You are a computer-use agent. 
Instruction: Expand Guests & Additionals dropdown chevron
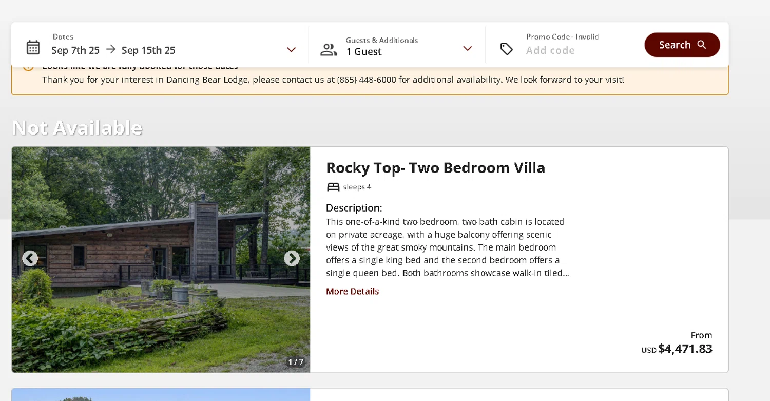[467, 49]
